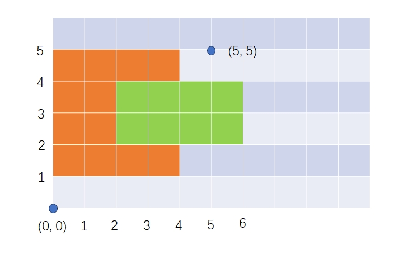Image resolution: width=399 pixels, height=259 pixels.
Task: Click the blue dot at the origin
Action: (53, 208)
